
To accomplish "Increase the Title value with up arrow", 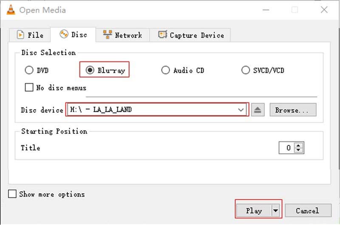I will [299, 146].
